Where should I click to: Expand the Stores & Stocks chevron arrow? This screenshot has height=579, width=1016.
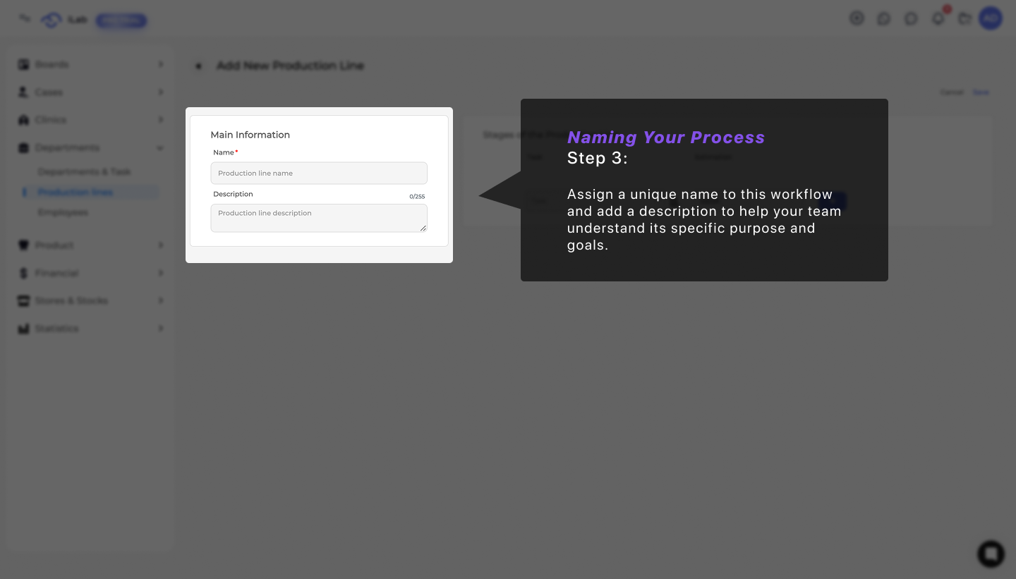click(x=161, y=300)
